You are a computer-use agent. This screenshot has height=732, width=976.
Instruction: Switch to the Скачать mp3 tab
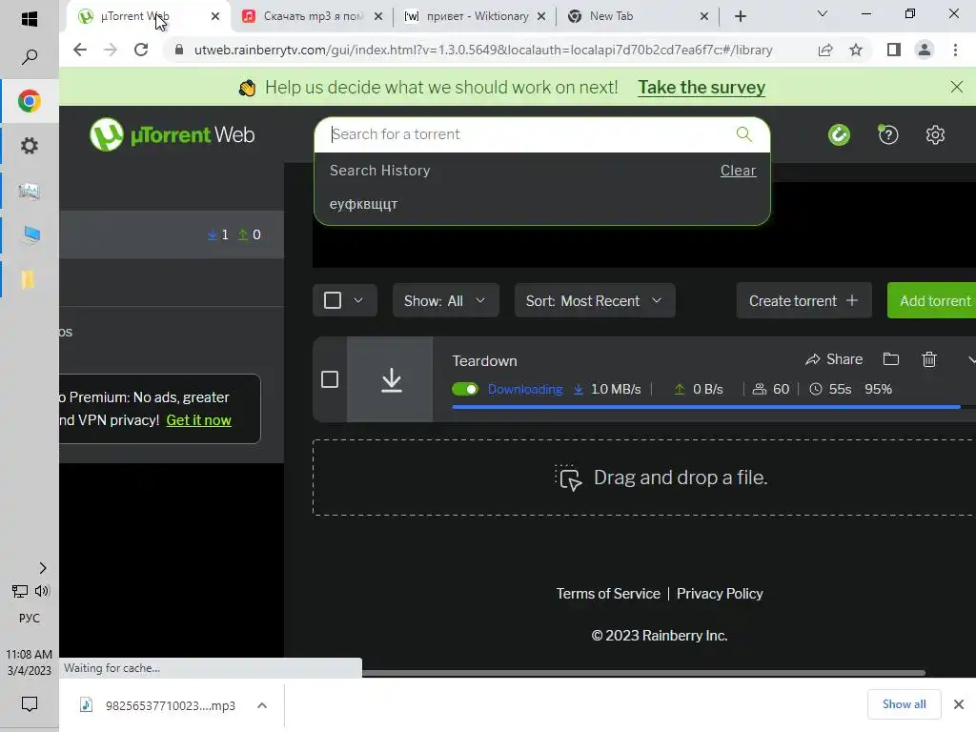(x=312, y=16)
